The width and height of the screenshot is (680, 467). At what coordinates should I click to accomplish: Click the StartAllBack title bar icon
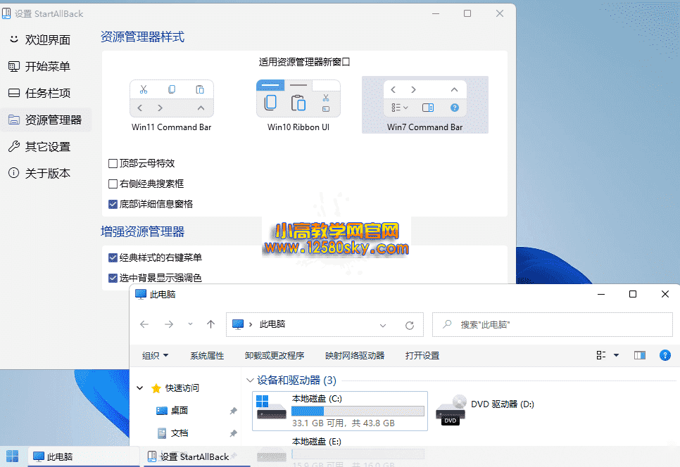pos(6,13)
